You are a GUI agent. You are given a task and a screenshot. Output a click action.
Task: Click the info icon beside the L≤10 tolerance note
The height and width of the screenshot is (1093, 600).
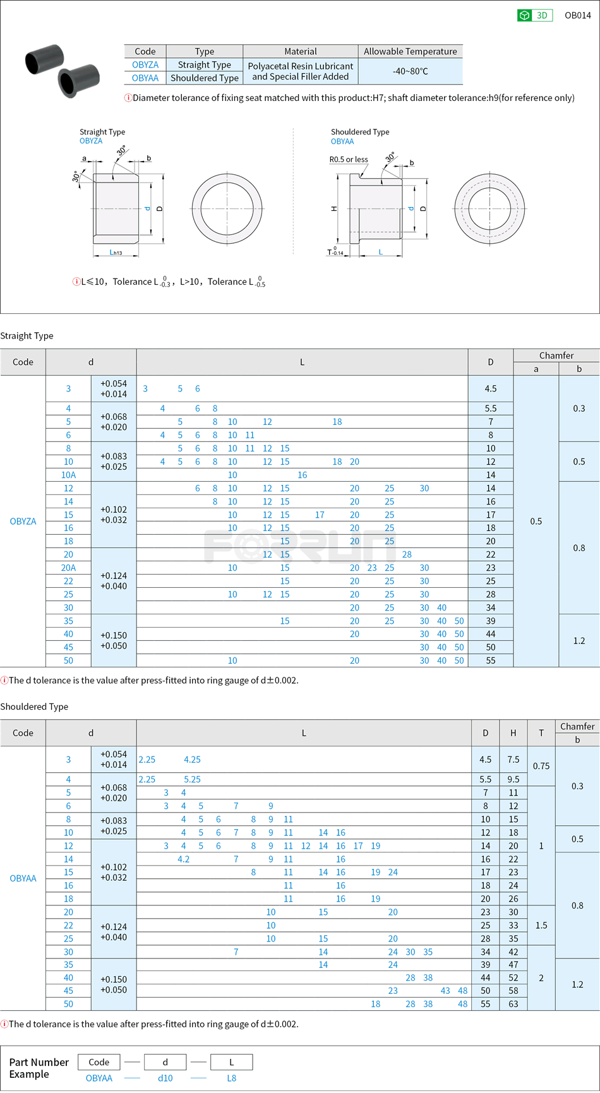coord(76,282)
